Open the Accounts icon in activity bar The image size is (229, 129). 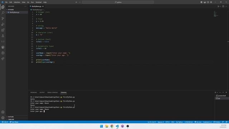pyautogui.click(x=3, y=112)
